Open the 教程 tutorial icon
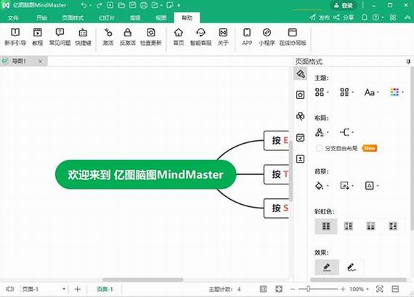 tap(38, 37)
